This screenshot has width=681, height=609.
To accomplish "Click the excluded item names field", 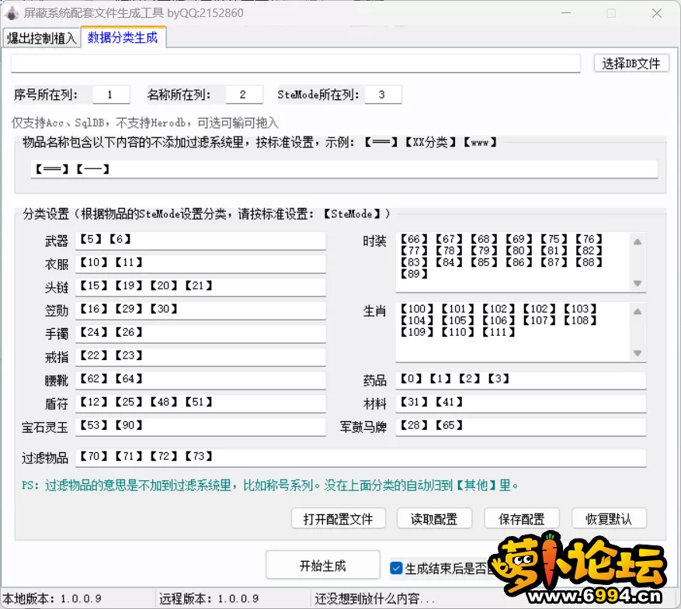I will pyautogui.click(x=345, y=169).
